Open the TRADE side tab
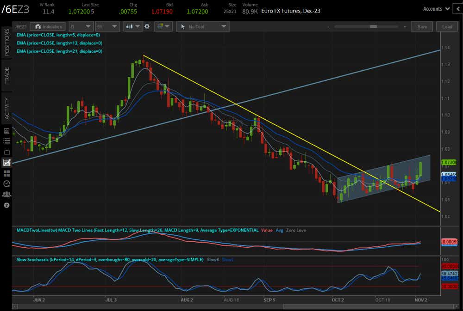 pyautogui.click(x=6, y=75)
